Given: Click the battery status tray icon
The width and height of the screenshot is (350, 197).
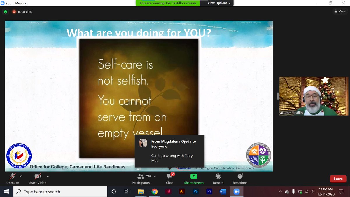Looking at the screenshot, I should point(300,192).
